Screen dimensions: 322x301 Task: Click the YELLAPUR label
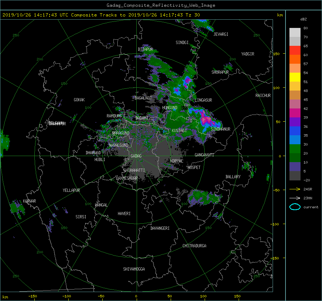click(71, 190)
